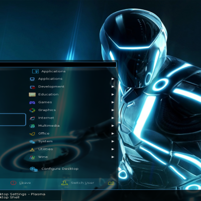Screen dimensions: 201x201
Task: Expand the Utilities submenu arrow
Action: click(113, 149)
